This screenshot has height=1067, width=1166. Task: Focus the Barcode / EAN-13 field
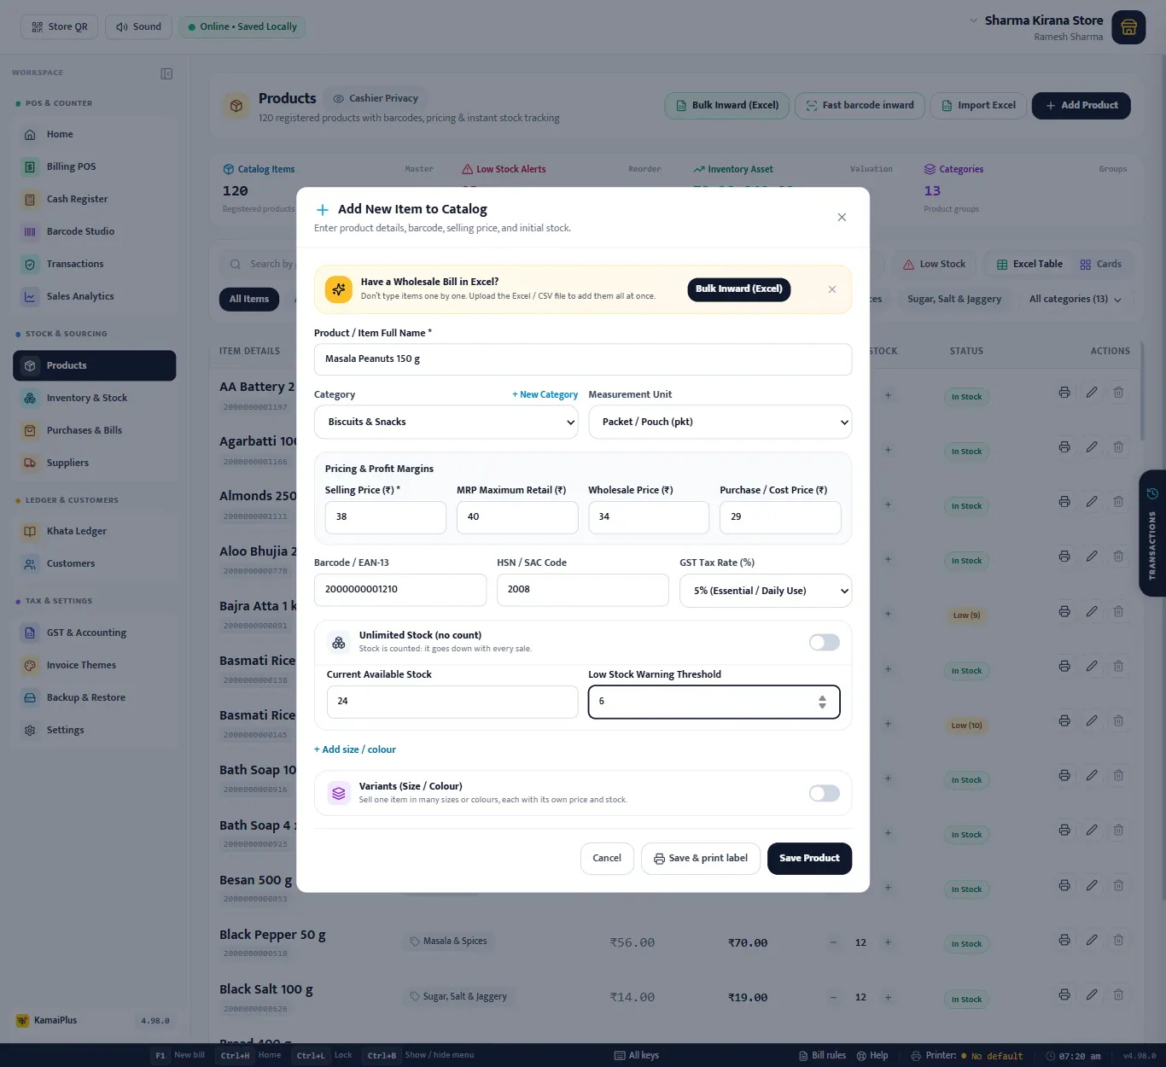pyautogui.click(x=400, y=590)
